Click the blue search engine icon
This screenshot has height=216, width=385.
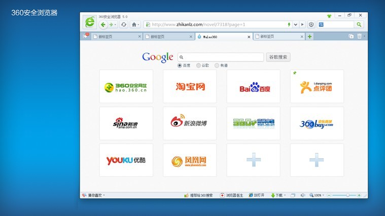[x=321, y=24]
